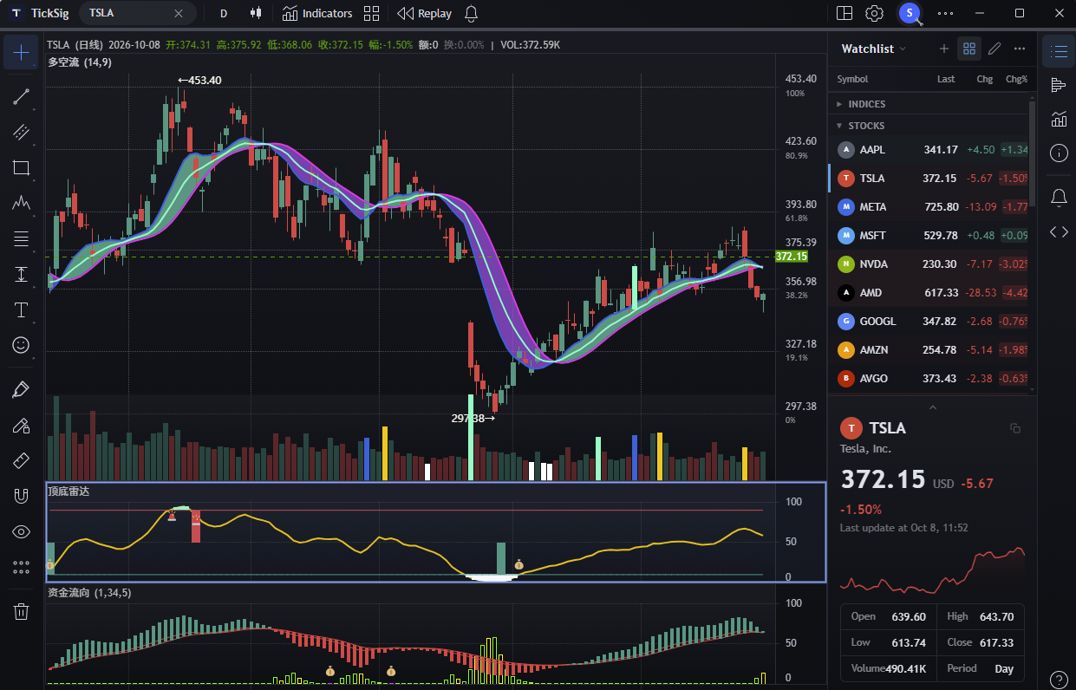Sort watchlist by Chg% column
Screen dimensions: 1076x690
click(1016, 79)
